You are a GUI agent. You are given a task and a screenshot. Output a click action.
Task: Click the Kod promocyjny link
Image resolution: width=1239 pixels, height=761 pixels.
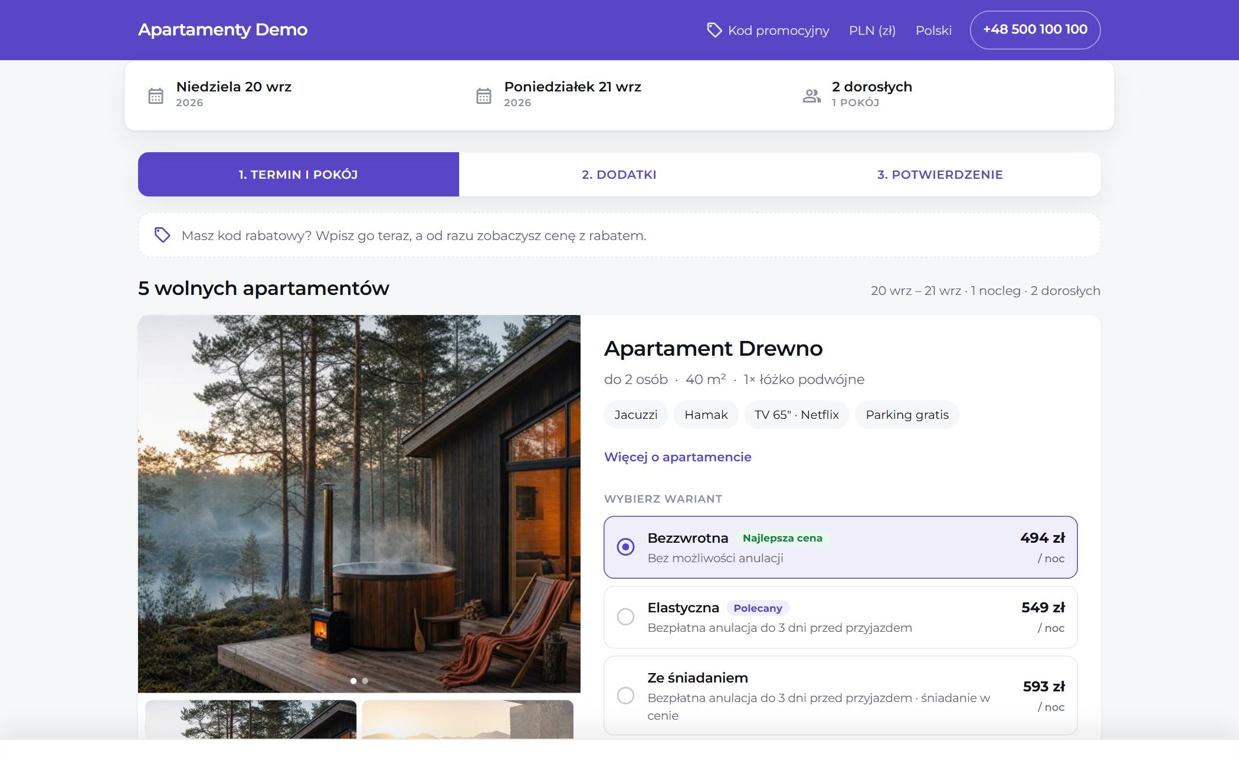tap(768, 30)
